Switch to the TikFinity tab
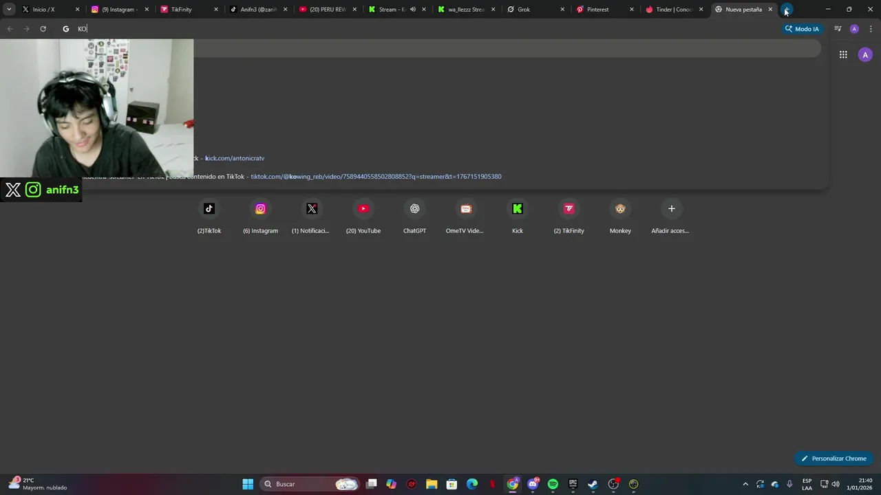 coord(189,10)
